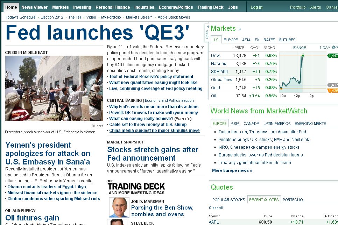
Task: Open the Trading Deck logo banner
Action: point(136,187)
